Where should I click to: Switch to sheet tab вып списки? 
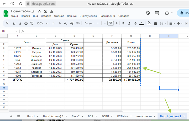144,116
